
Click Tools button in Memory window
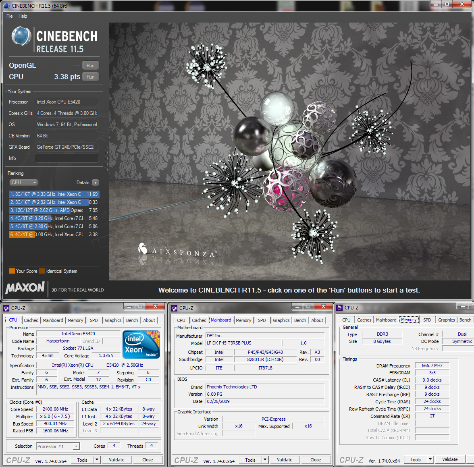pos(416,459)
